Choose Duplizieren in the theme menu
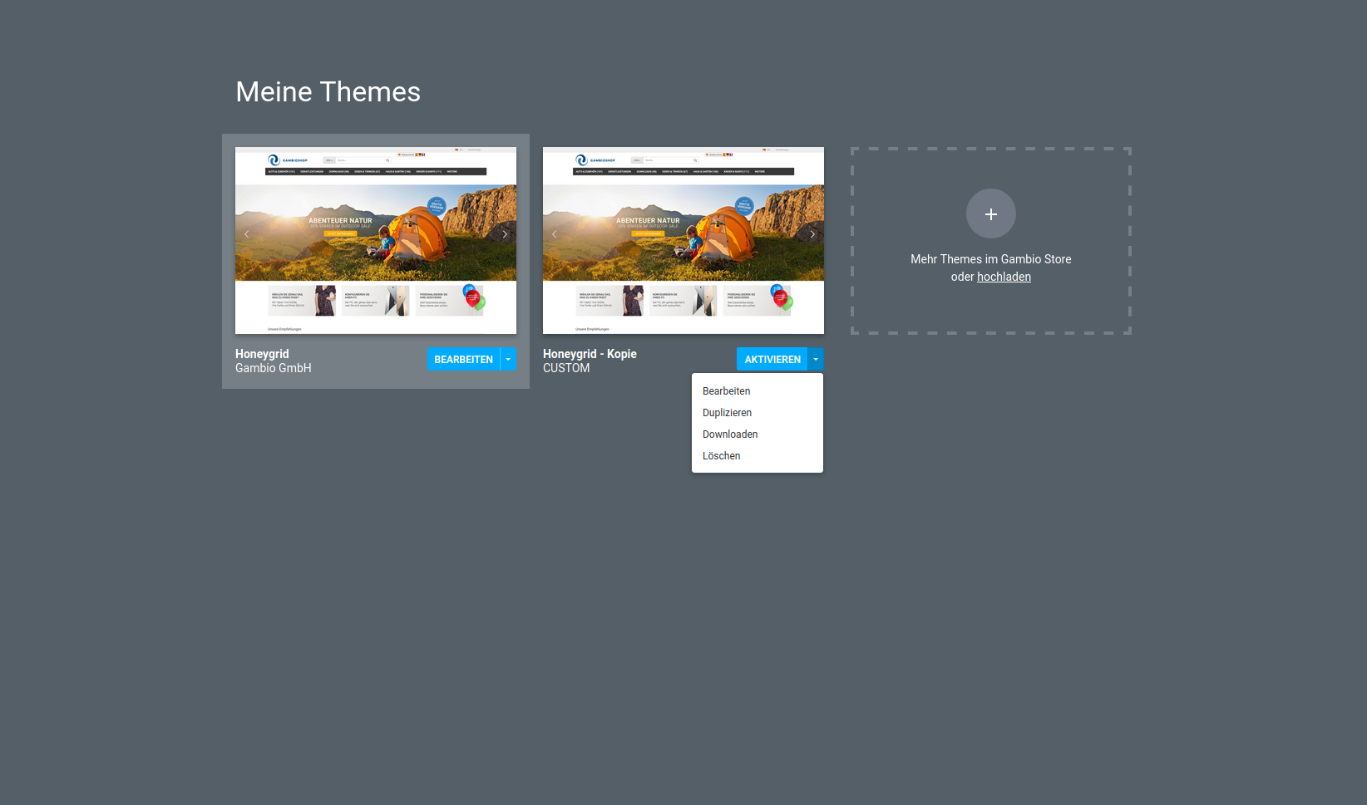 tap(727, 413)
